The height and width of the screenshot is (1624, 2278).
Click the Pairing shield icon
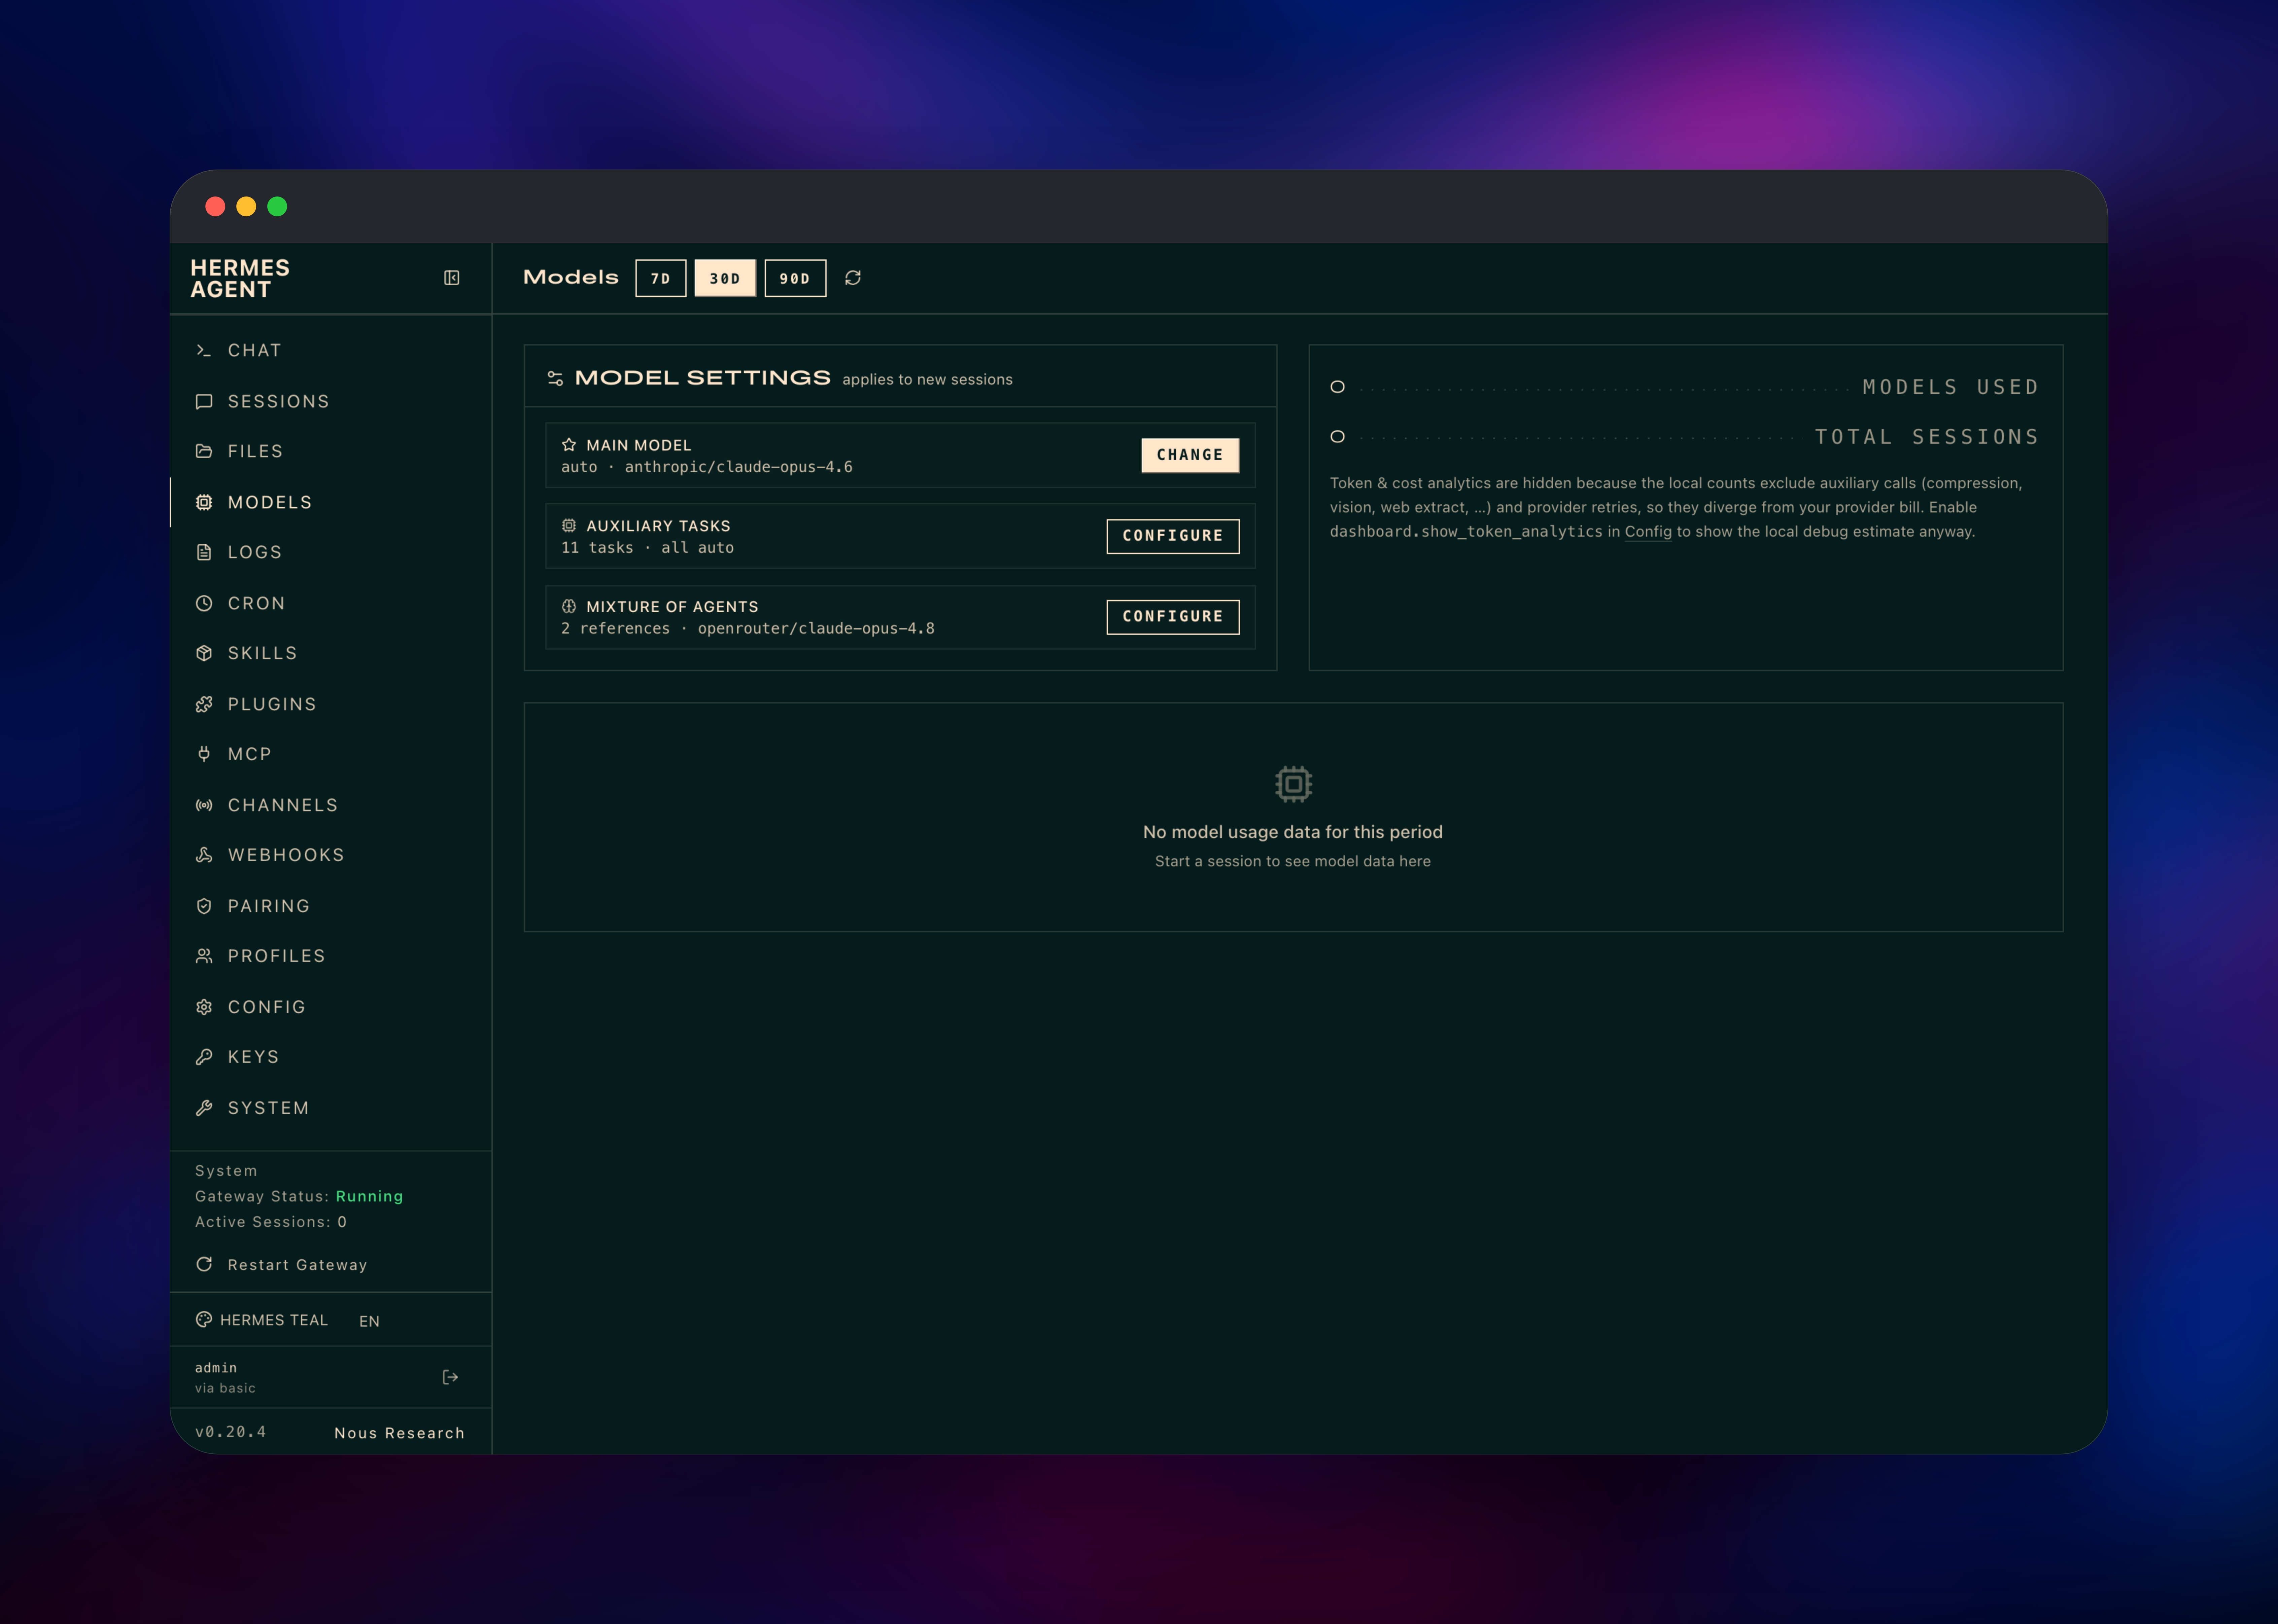click(204, 906)
